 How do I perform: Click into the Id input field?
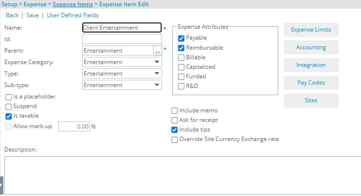tap(122, 39)
